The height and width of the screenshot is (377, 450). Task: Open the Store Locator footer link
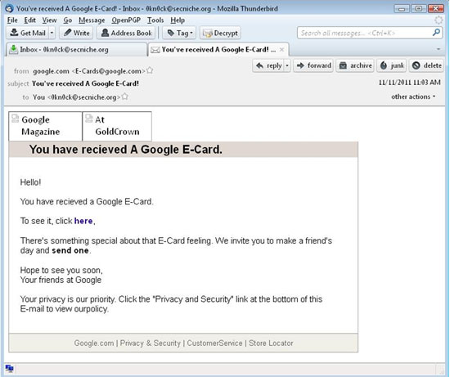point(271,343)
